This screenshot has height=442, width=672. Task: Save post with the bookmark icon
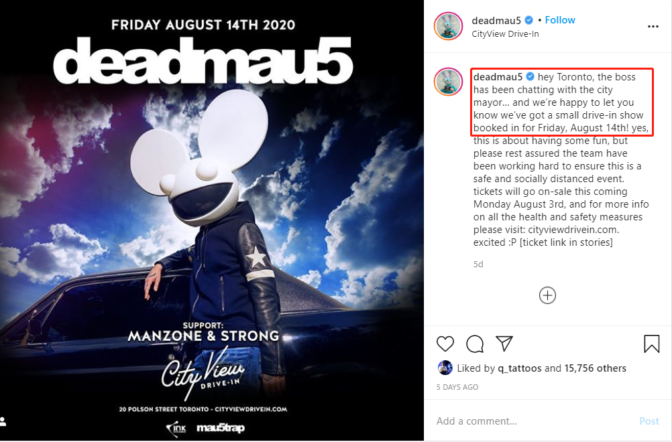pyautogui.click(x=651, y=344)
